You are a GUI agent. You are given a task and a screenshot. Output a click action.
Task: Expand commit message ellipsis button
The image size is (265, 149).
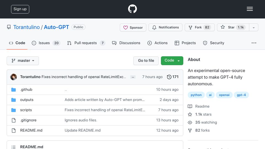tap(133, 77)
